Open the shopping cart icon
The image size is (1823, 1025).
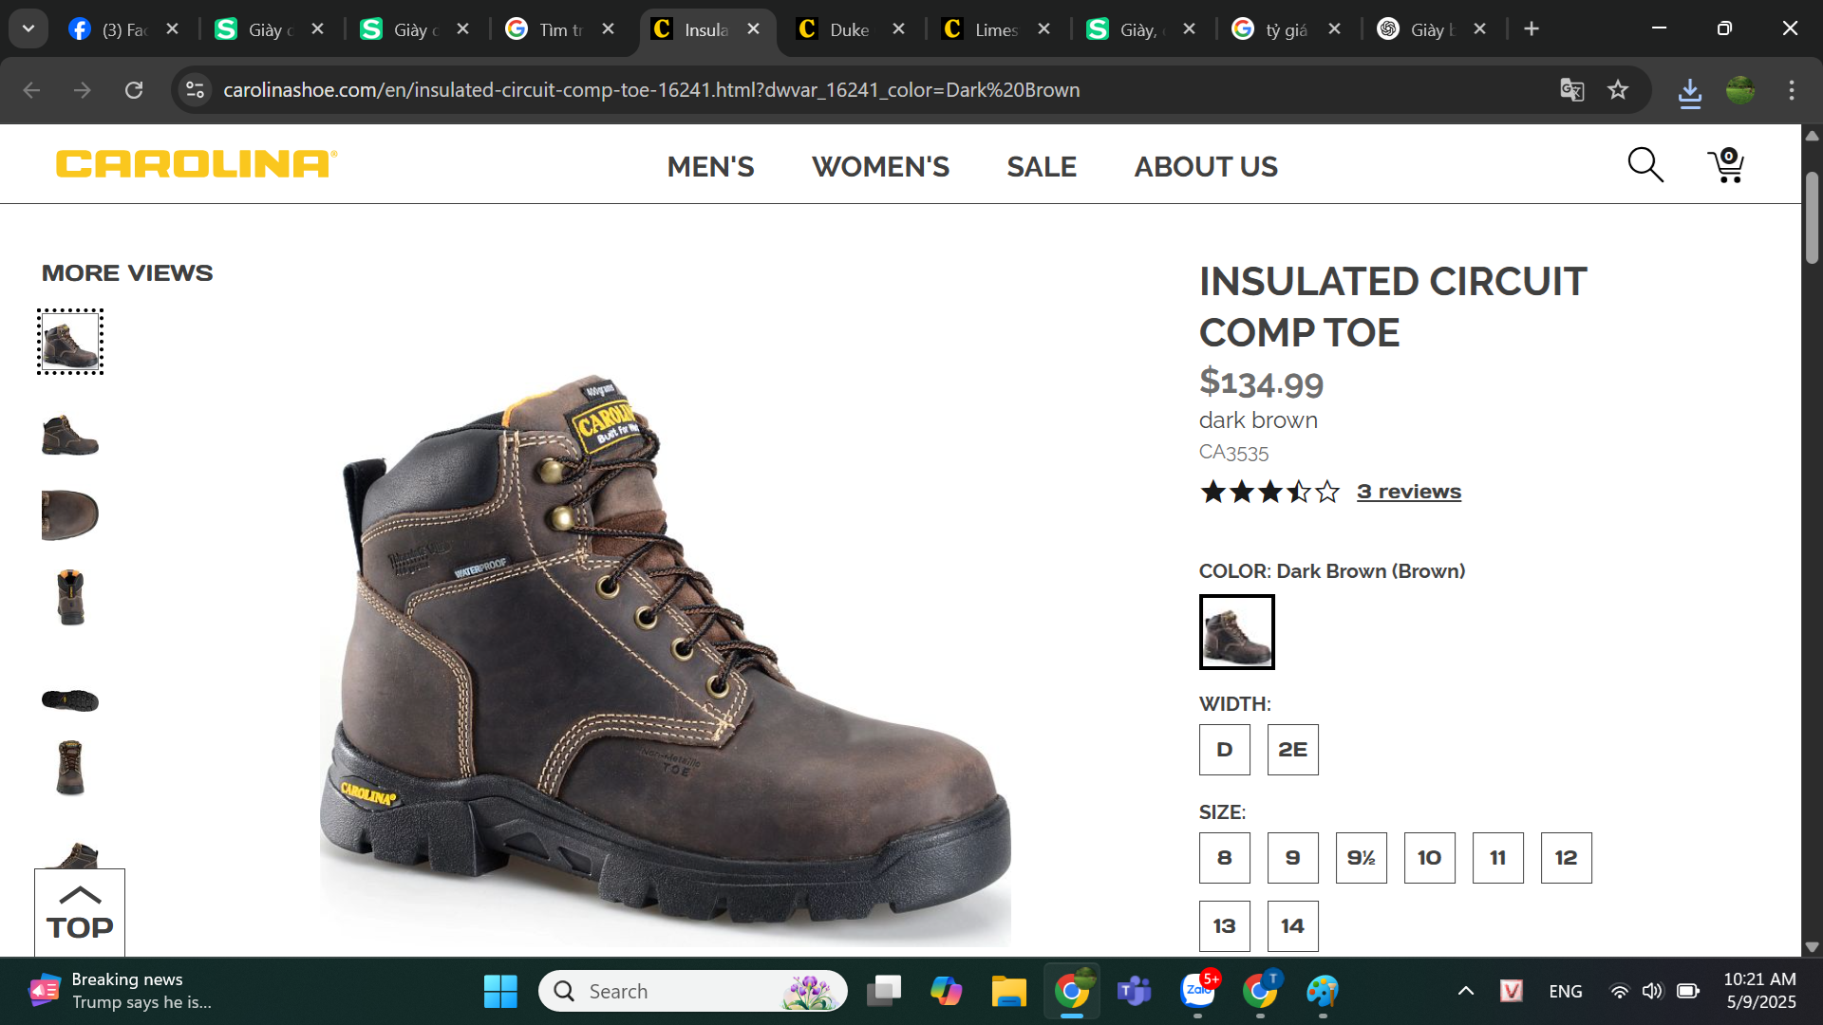pos(1726,165)
